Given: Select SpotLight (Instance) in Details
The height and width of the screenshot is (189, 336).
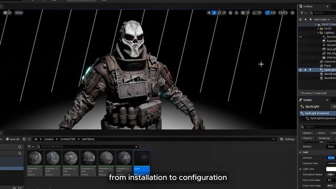Looking at the screenshot, I should 318,113.
